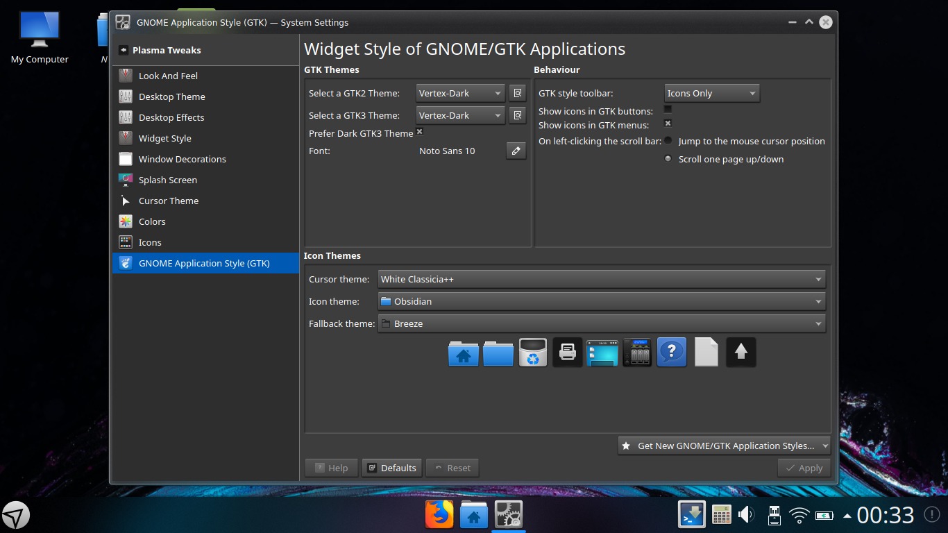Disable Show icons in GTK menus
Image resolution: width=948 pixels, height=533 pixels.
(668, 124)
